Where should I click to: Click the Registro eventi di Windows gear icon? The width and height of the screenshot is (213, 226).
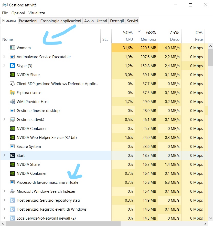click(x=12, y=209)
